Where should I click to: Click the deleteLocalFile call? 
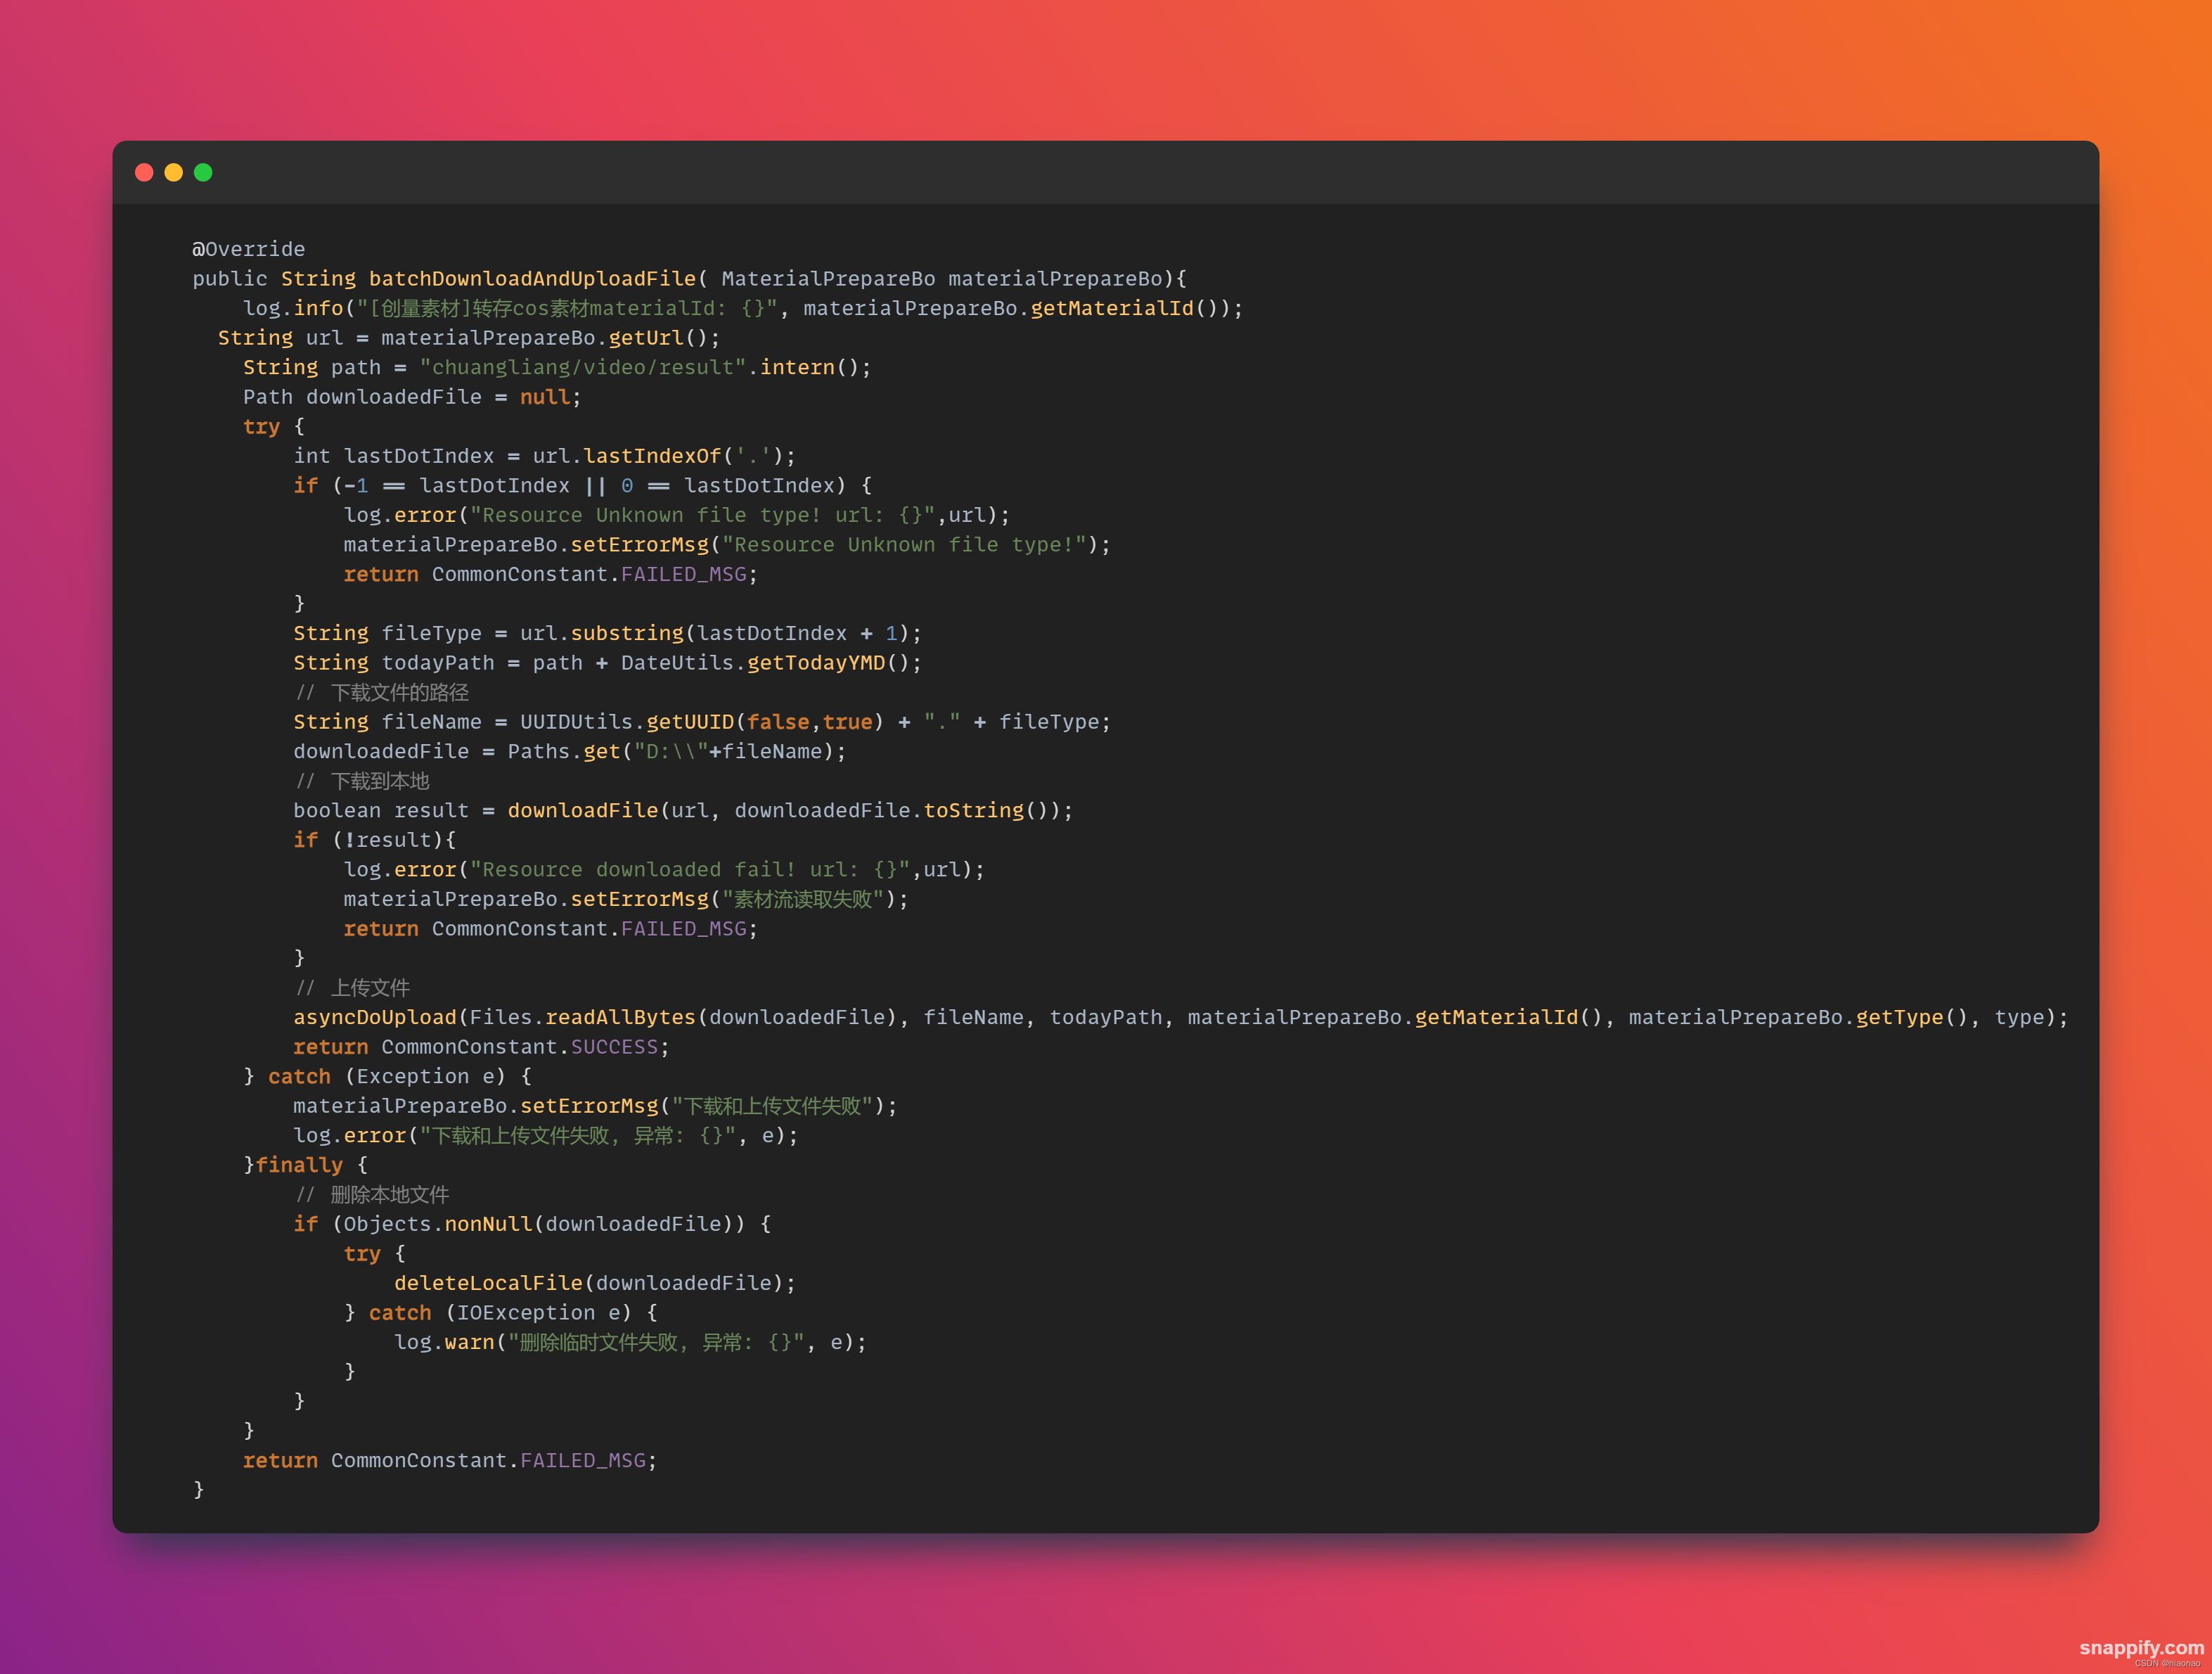coord(487,1283)
